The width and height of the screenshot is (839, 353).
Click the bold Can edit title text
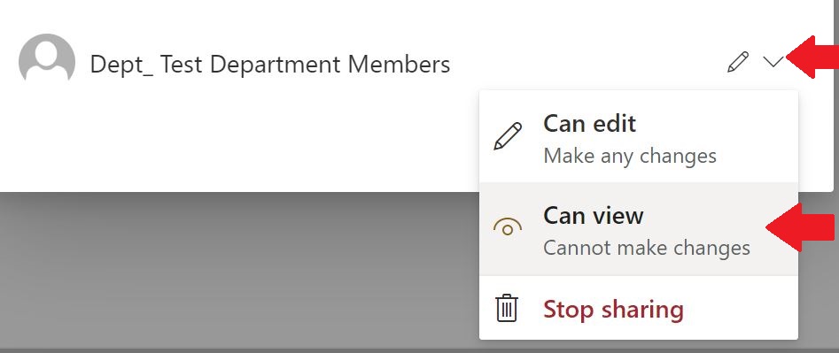[x=590, y=124]
